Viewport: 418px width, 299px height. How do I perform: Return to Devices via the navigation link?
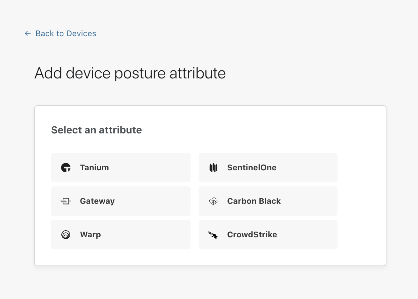[66, 33]
